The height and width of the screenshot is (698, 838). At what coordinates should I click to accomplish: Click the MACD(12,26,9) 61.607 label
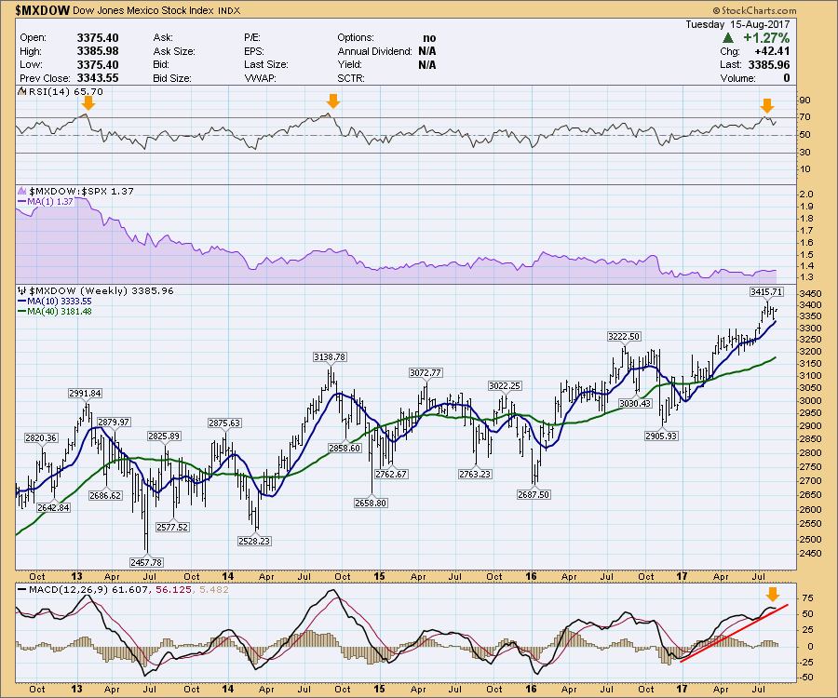(89, 590)
